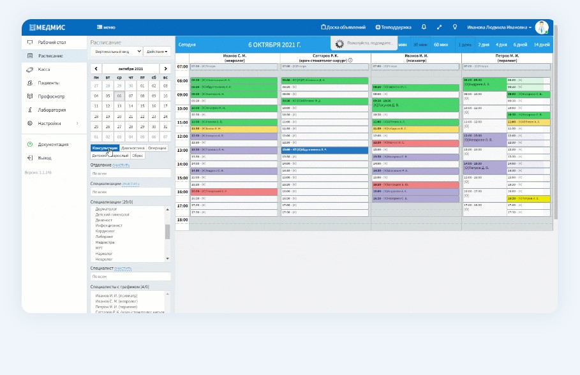Click the Сегодня button

[187, 45]
